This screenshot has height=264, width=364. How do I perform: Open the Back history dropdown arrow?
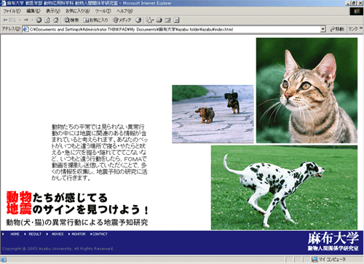click(x=20, y=20)
